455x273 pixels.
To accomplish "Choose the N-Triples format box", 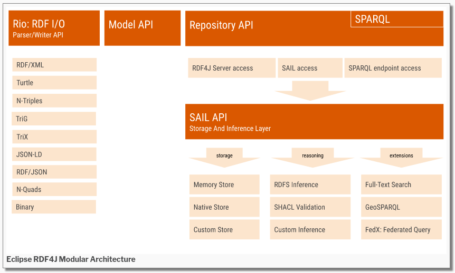I will (54, 101).
